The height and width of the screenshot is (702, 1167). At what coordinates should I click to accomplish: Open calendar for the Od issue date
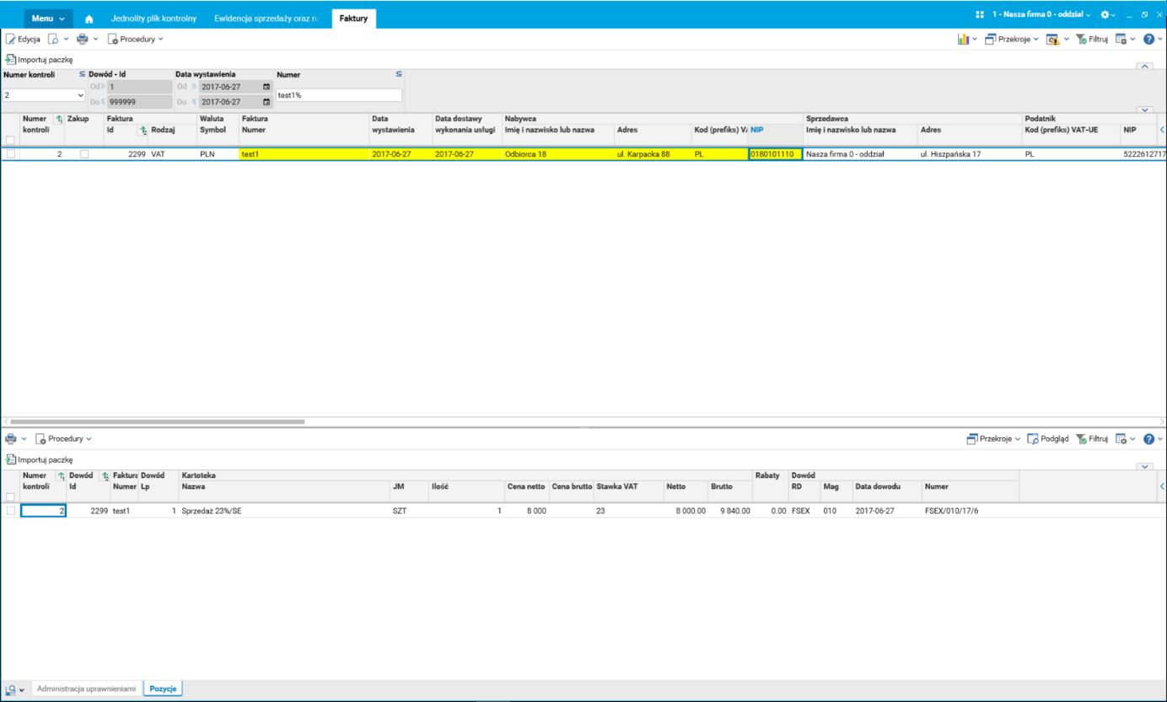pos(266,87)
